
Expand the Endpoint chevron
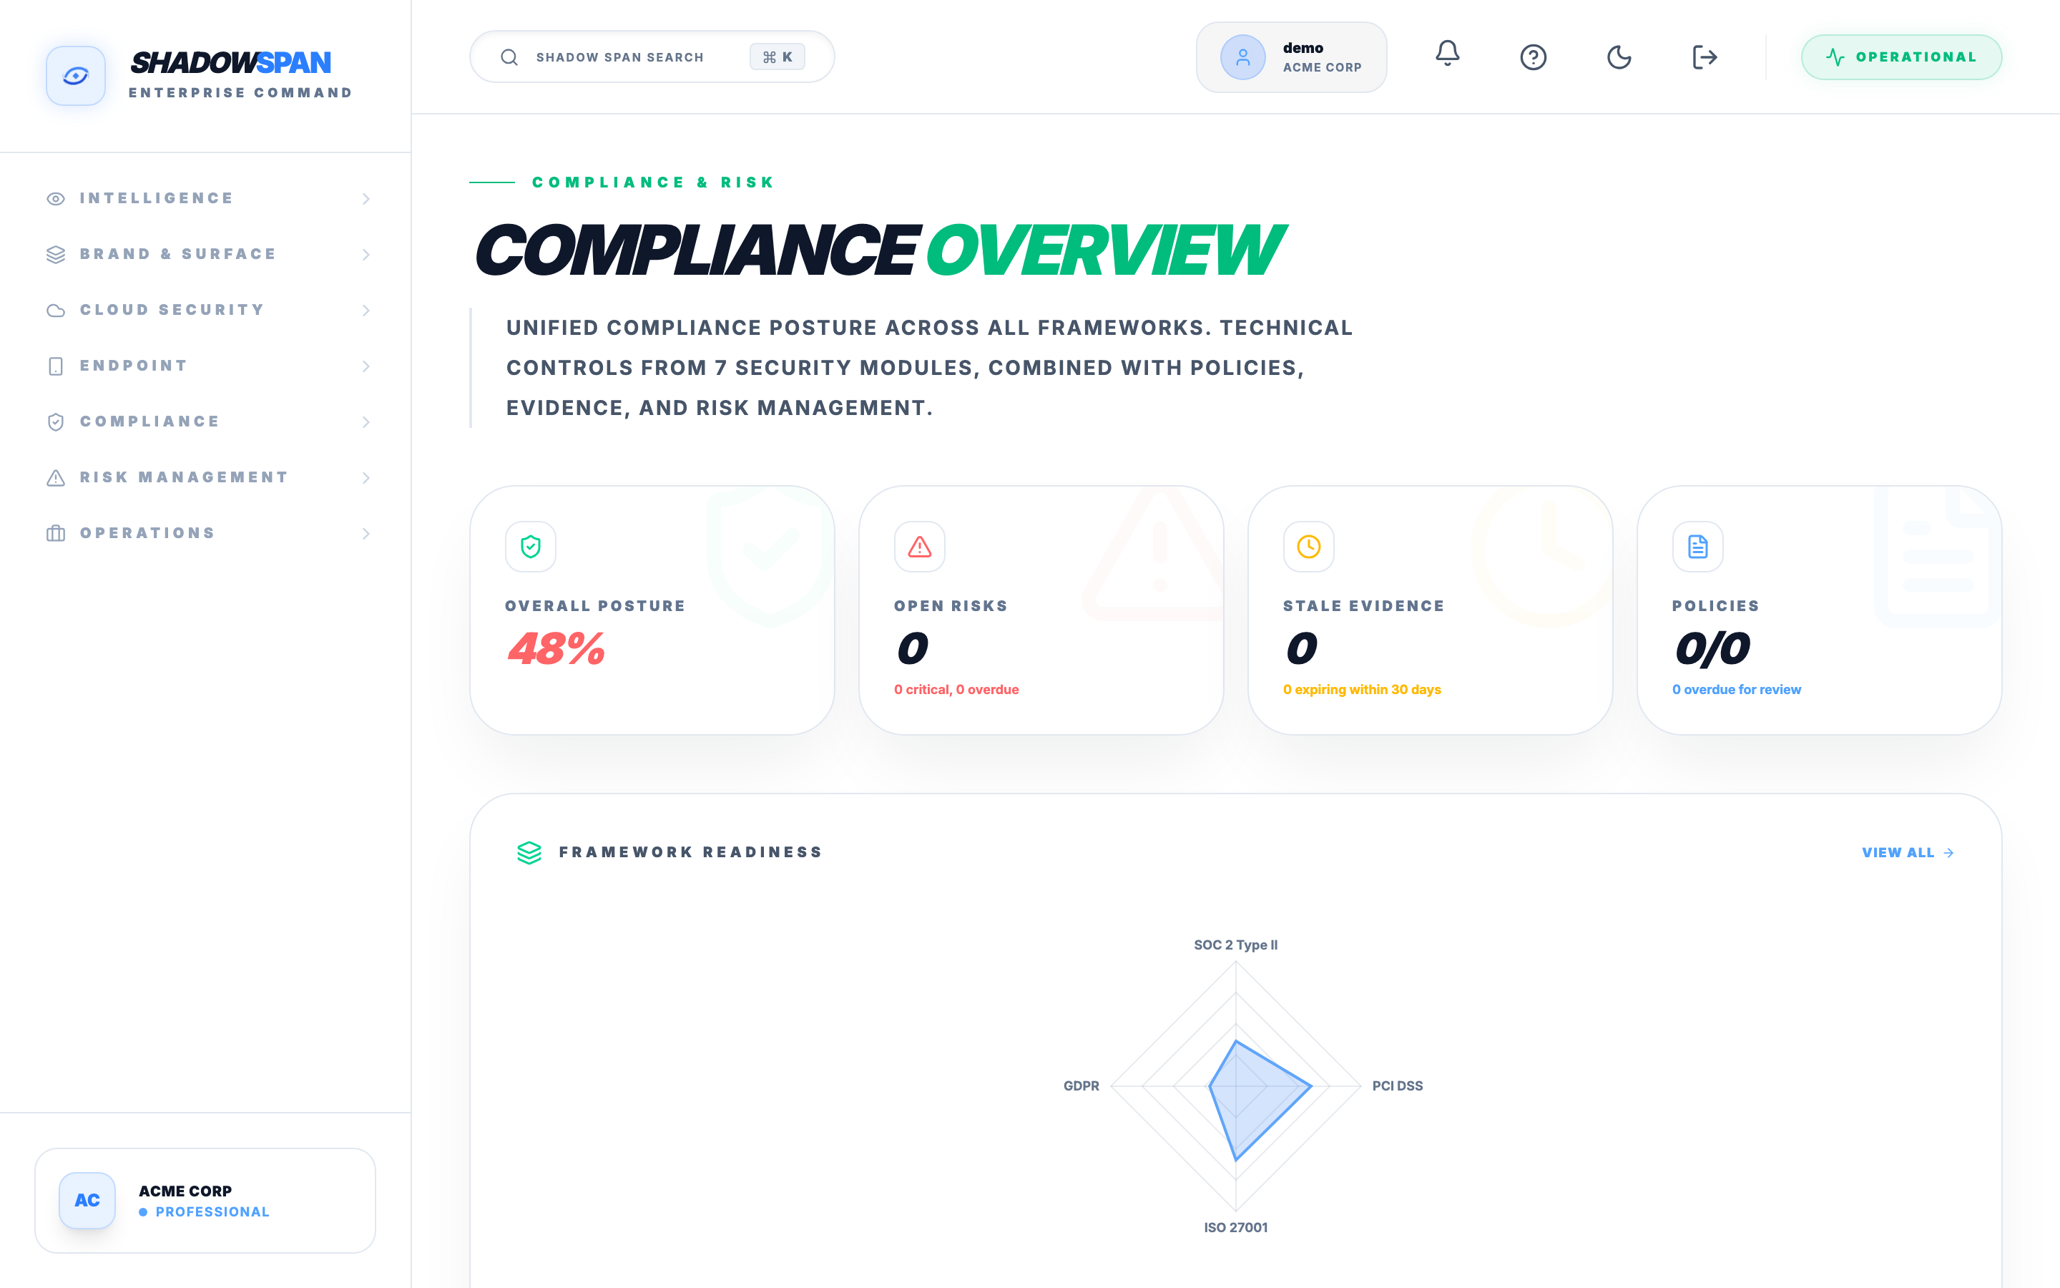click(366, 366)
